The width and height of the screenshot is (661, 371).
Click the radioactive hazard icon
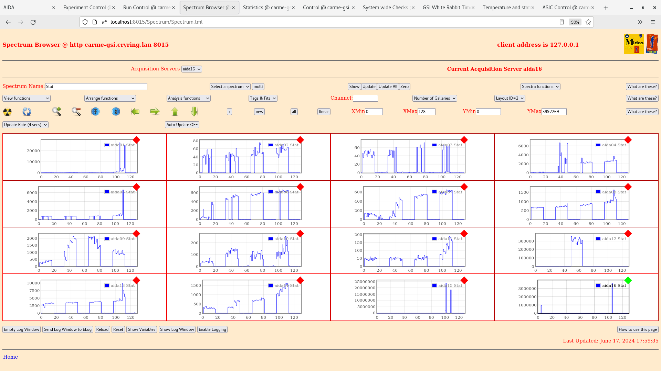[7, 112]
